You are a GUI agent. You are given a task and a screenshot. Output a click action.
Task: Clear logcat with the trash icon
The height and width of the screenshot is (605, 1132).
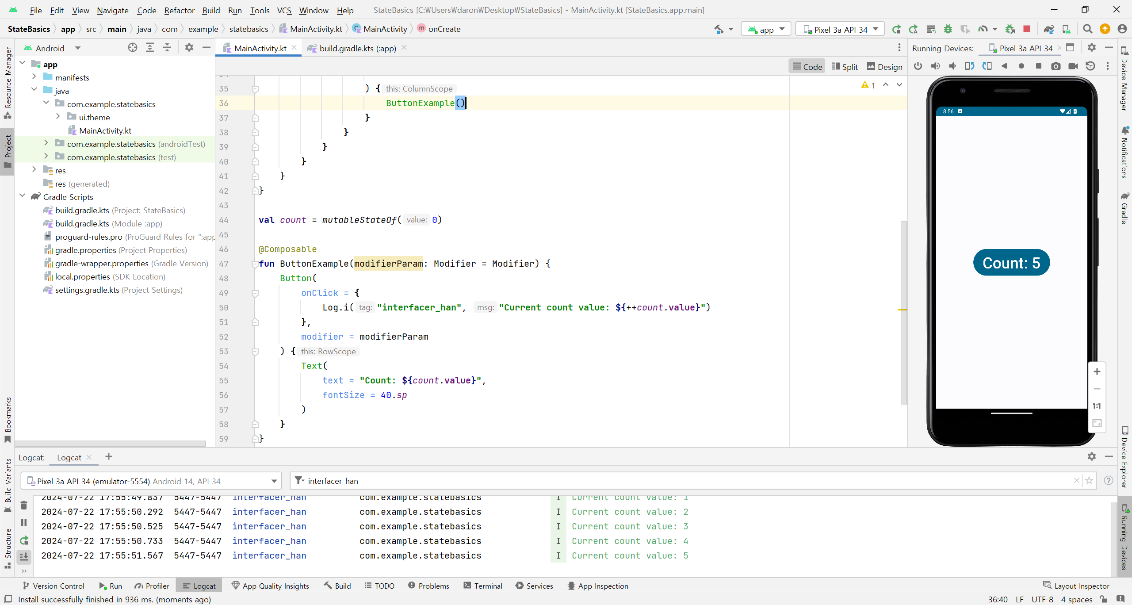pyautogui.click(x=24, y=505)
